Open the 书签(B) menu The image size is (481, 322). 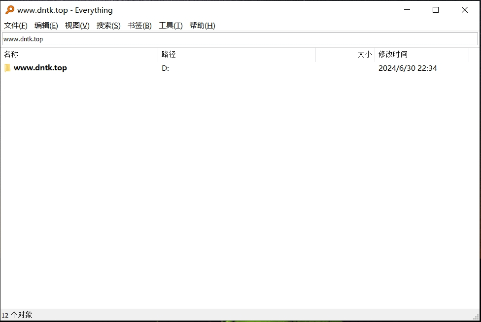139,26
